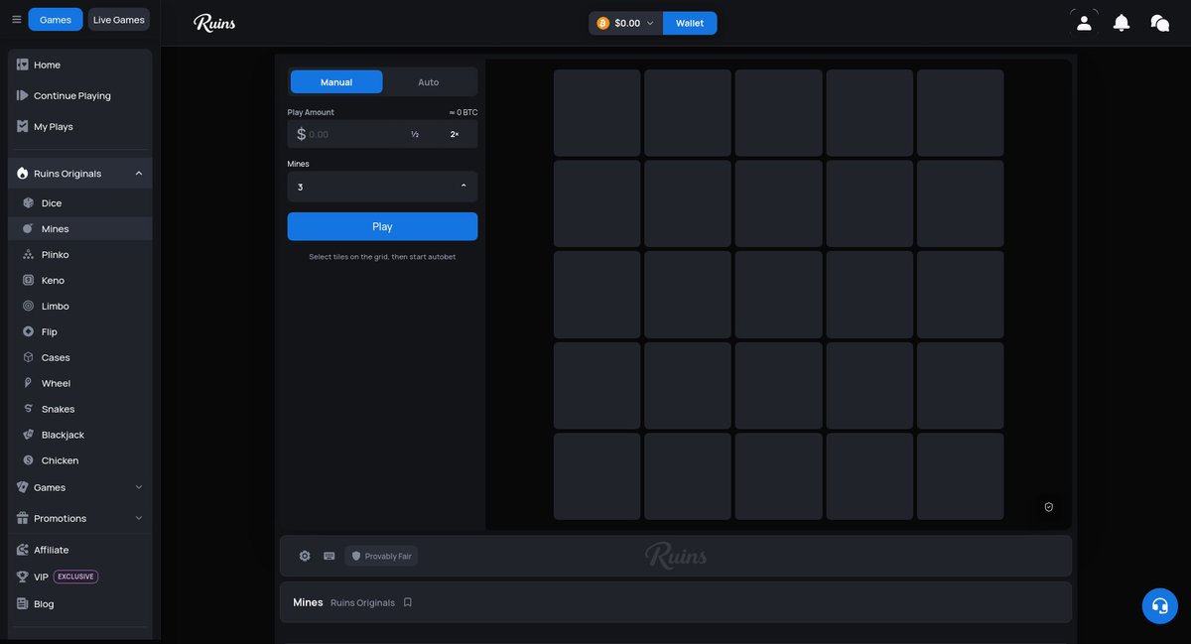Screen dimensions: 1191x644
Task: Open the hamburger menu in the top bar
Action: point(16,20)
